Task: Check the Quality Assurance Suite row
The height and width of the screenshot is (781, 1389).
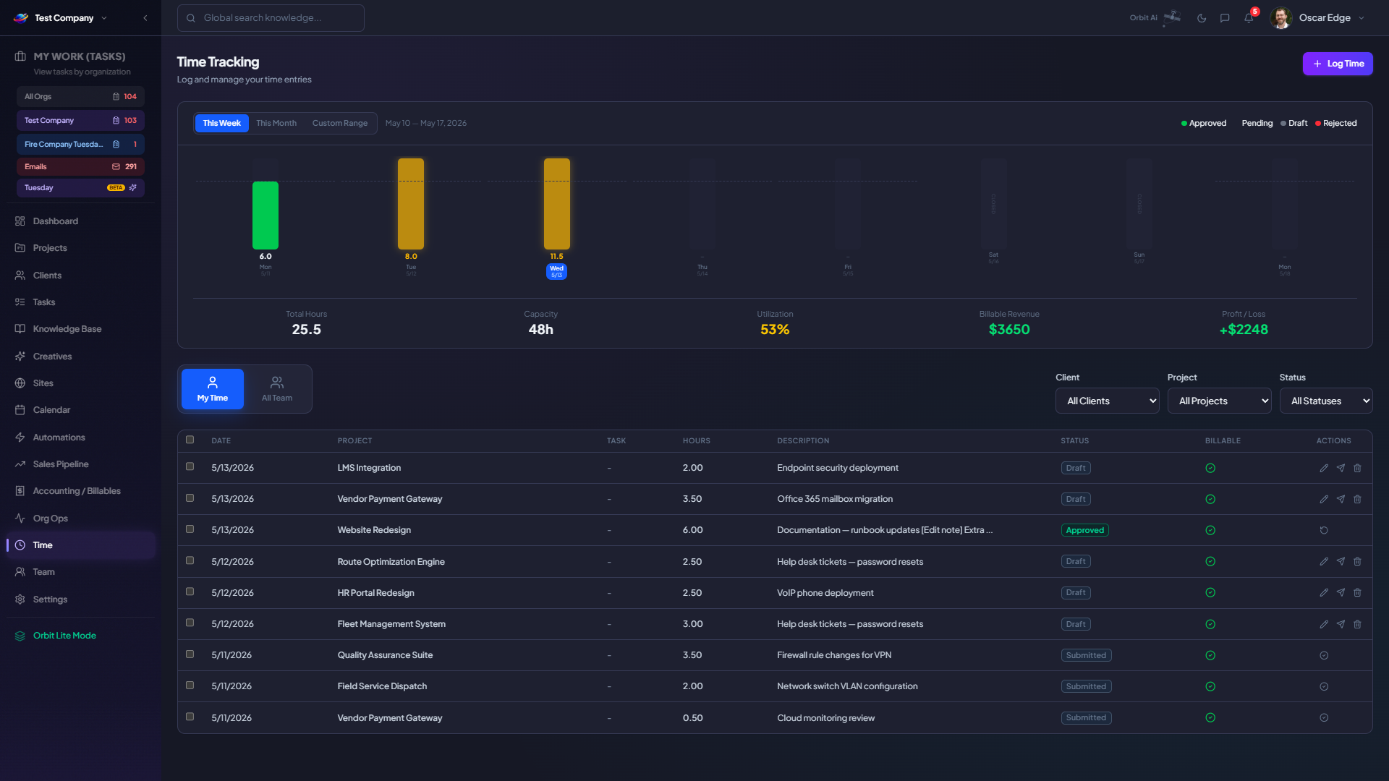Action: tap(190, 654)
